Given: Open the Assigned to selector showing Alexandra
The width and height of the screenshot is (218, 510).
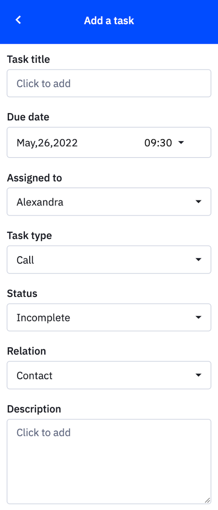Looking at the screenshot, I should (x=88, y=202).
